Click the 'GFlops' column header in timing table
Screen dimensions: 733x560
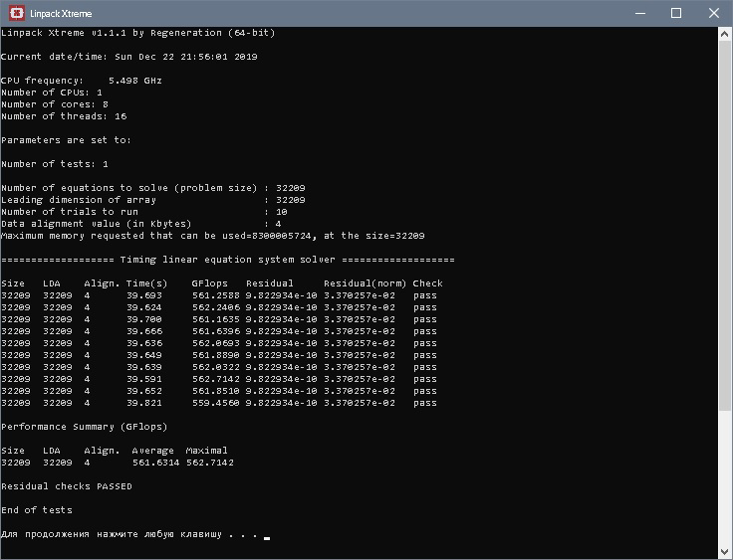click(210, 283)
